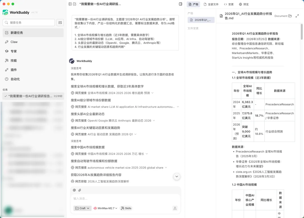Click the send message button

[x=175, y=208]
